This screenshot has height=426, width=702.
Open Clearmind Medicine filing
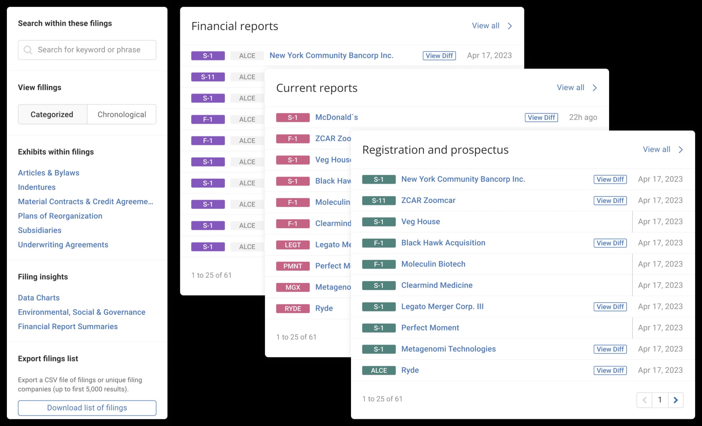click(x=437, y=285)
